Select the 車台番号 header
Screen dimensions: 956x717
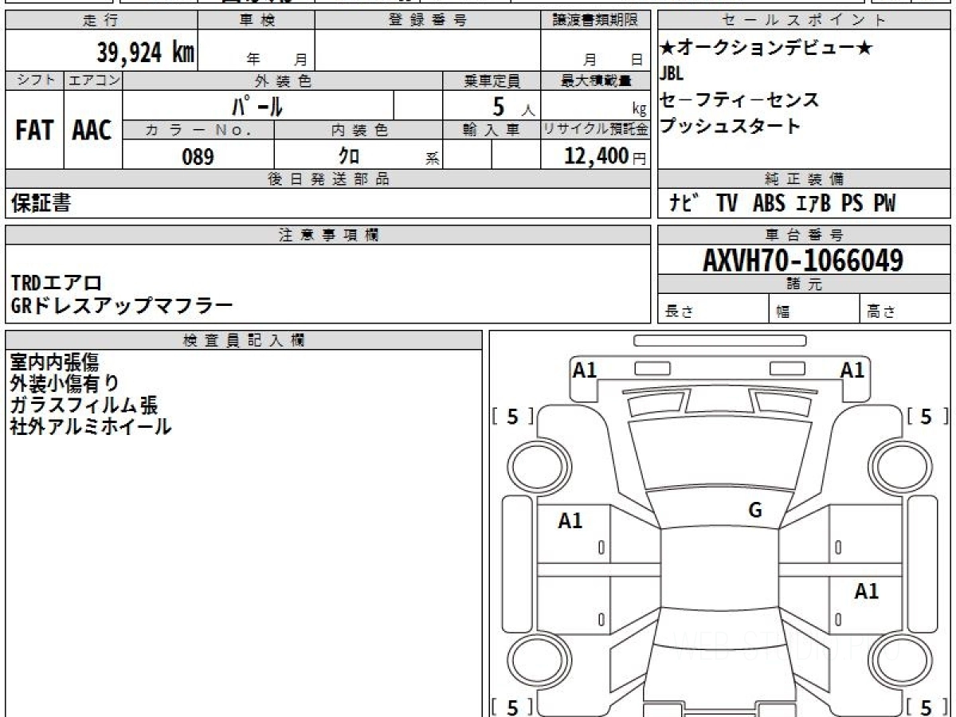pyautogui.click(x=804, y=235)
